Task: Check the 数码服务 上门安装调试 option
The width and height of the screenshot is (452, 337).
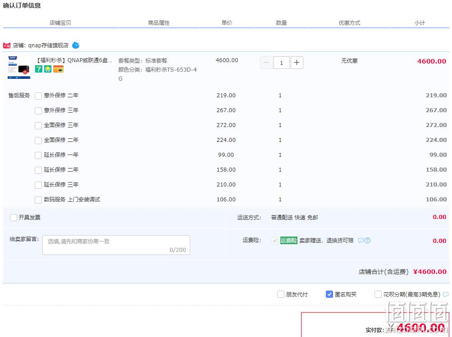Action: (38, 200)
